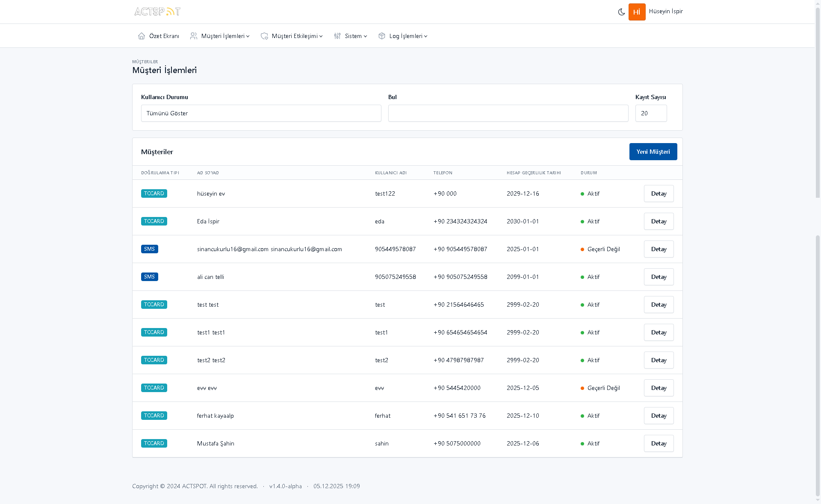The width and height of the screenshot is (821, 504).
Task: Click the Kayıt Sayısı input
Action: [651, 113]
